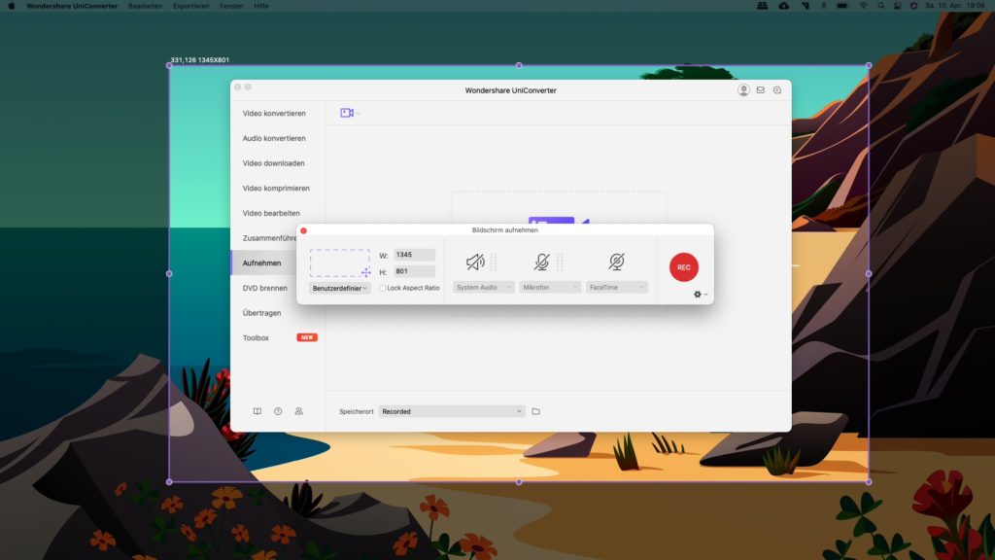
Task: Open DVD brennen in sidebar
Action: tap(264, 288)
